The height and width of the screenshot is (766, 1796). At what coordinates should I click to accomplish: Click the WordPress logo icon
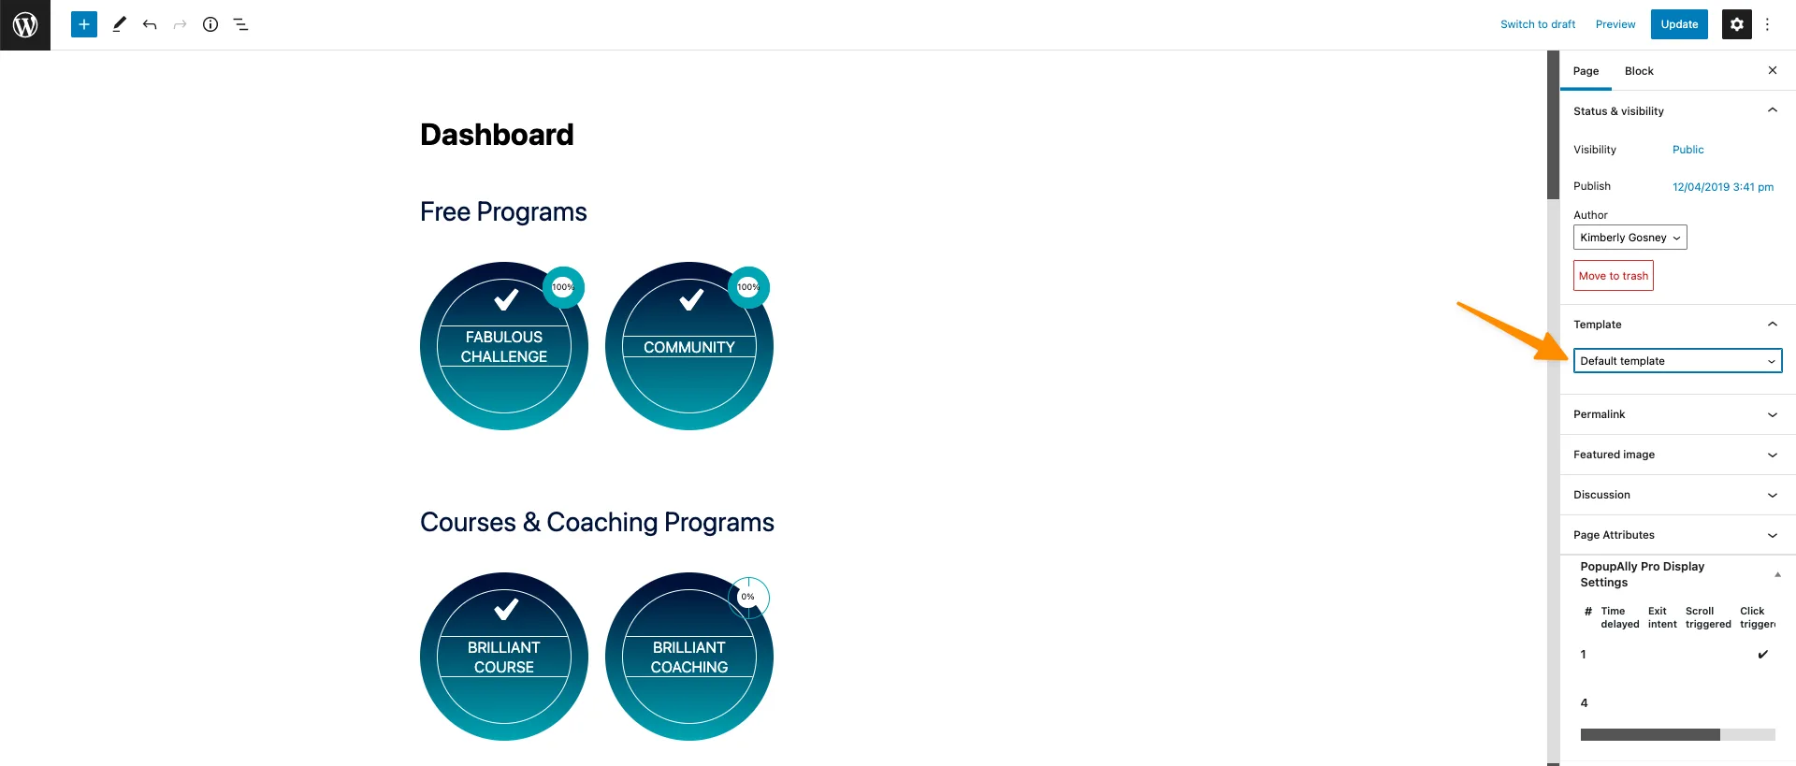(25, 25)
